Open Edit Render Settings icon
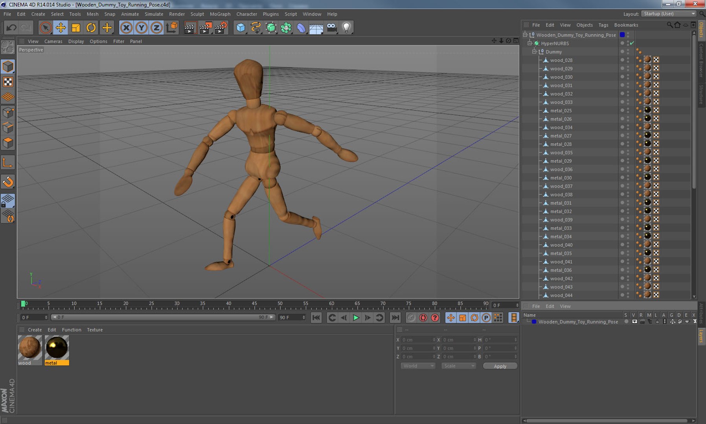706x424 pixels. click(221, 27)
